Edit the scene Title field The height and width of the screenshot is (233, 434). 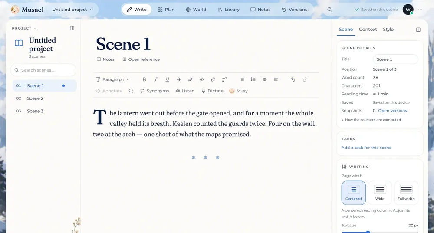[395, 59]
